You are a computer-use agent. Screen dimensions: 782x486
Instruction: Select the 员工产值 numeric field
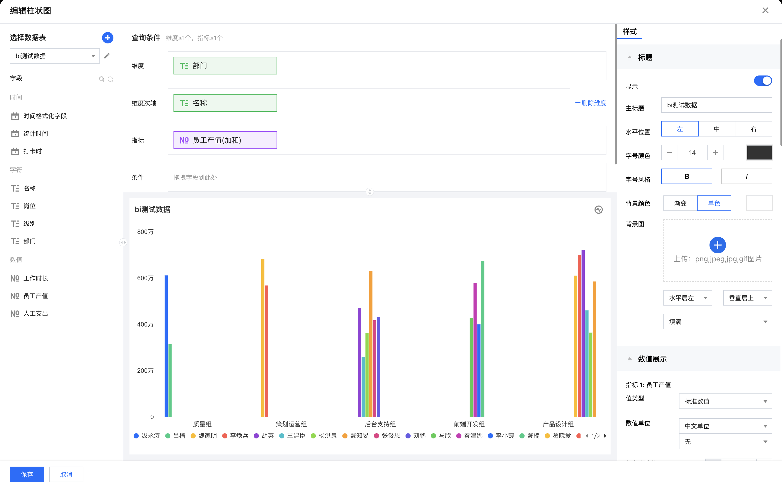35,296
